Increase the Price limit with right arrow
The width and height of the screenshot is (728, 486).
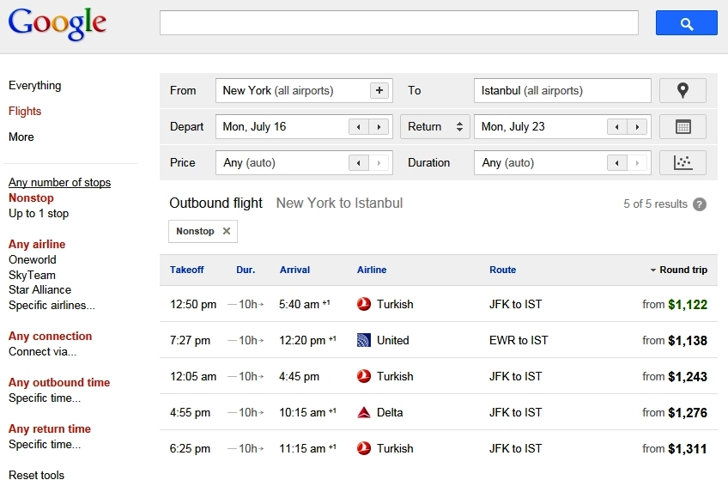pyautogui.click(x=379, y=163)
